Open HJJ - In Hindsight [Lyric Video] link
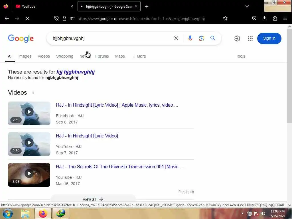This screenshot has width=292, height=219. point(87,136)
